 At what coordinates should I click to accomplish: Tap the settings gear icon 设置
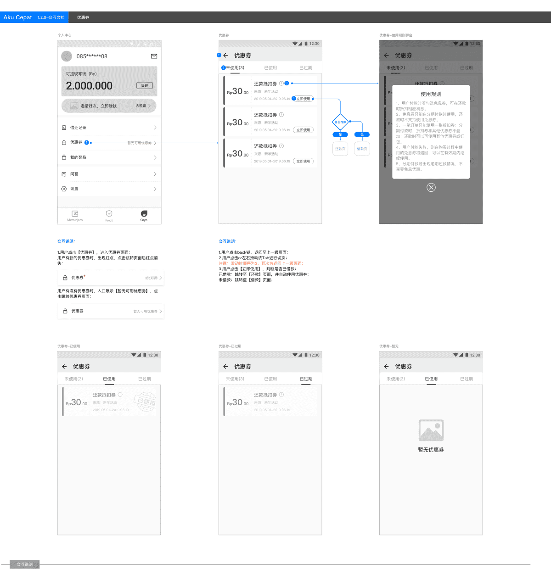pos(64,189)
